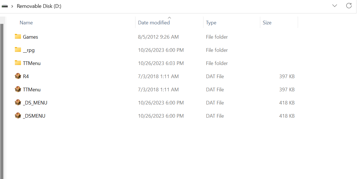Click Removable Disk (D:) breadcrumb

tap(39, 6)
